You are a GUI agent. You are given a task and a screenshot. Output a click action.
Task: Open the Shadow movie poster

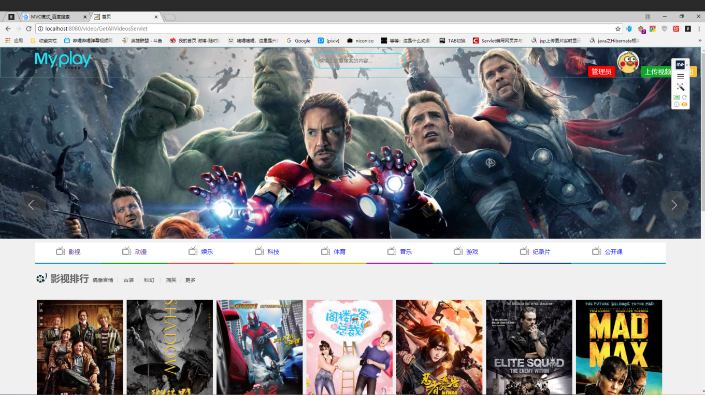pos(170,347)
